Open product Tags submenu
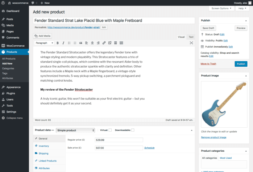253x172 pixels. tap(5, 73)
